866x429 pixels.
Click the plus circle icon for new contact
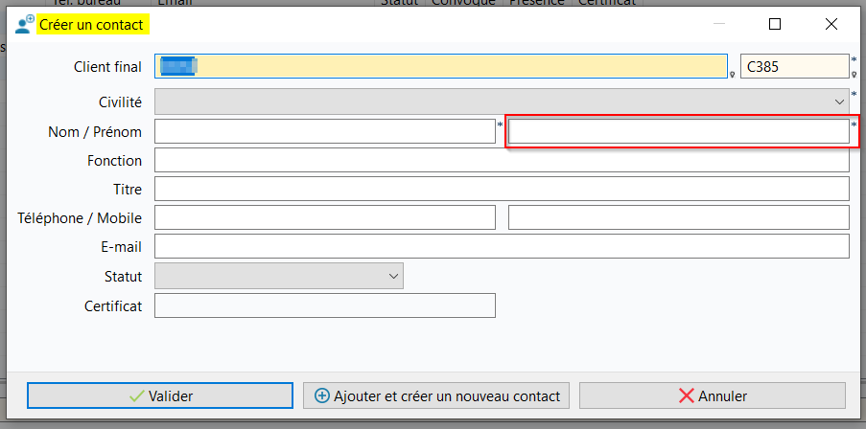coord(321,395)
